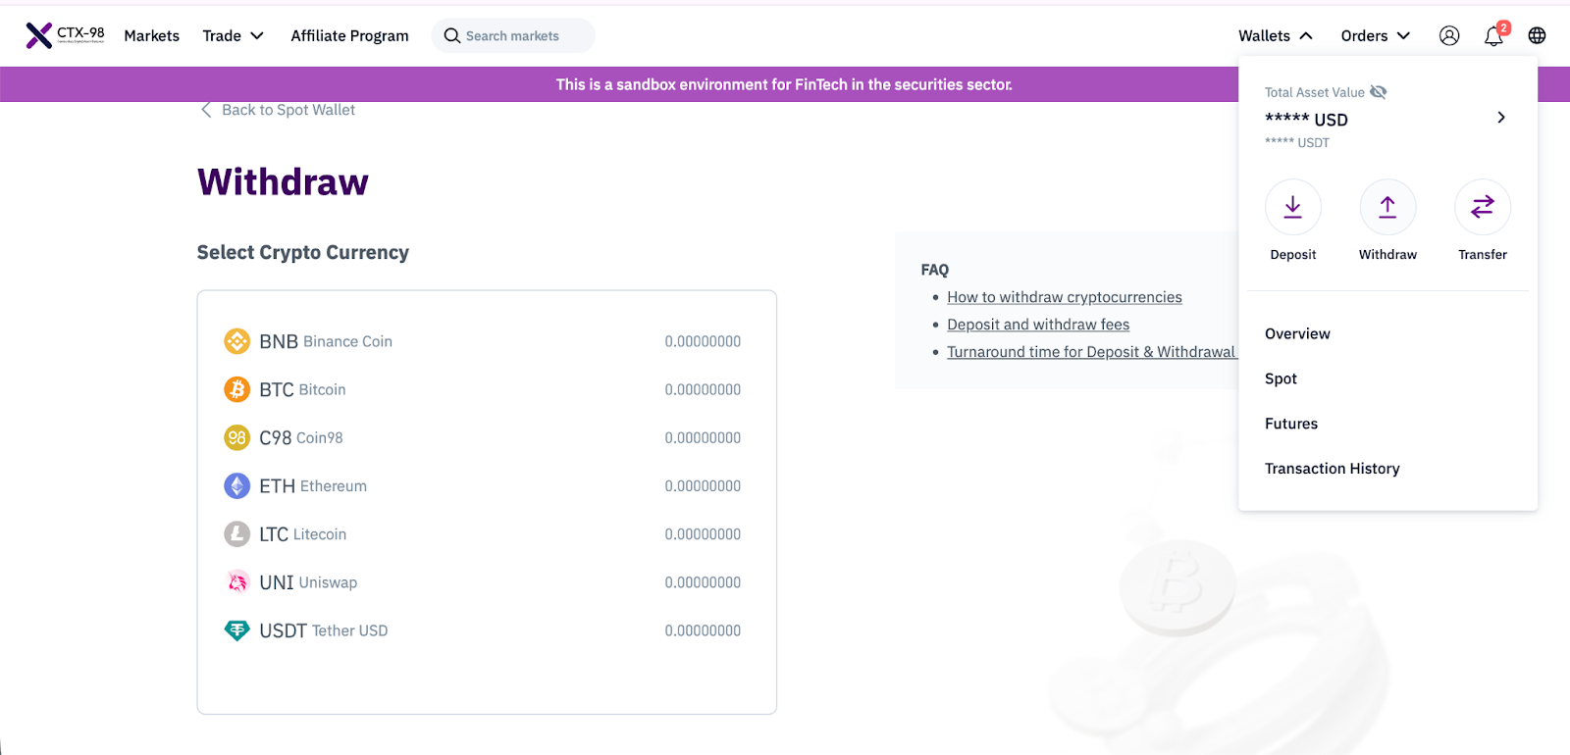The width and height of the screenshot is (1570, 755).
Task: Open the Deposit and withdraw fees link
Action: (1038, 325)
